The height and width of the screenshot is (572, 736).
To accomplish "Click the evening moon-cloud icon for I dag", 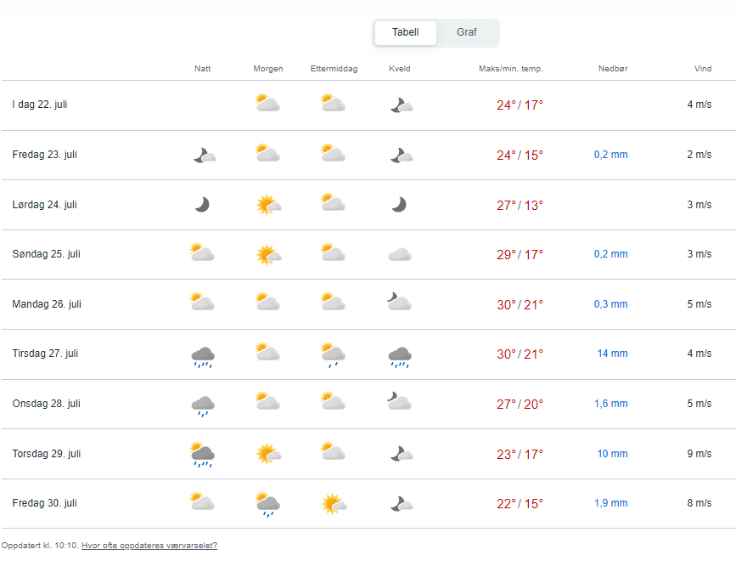I will tap(401, 105).
